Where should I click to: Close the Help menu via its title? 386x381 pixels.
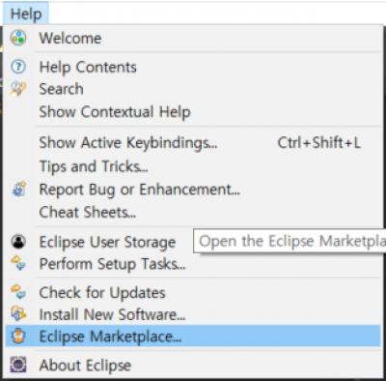pos(26,14)
